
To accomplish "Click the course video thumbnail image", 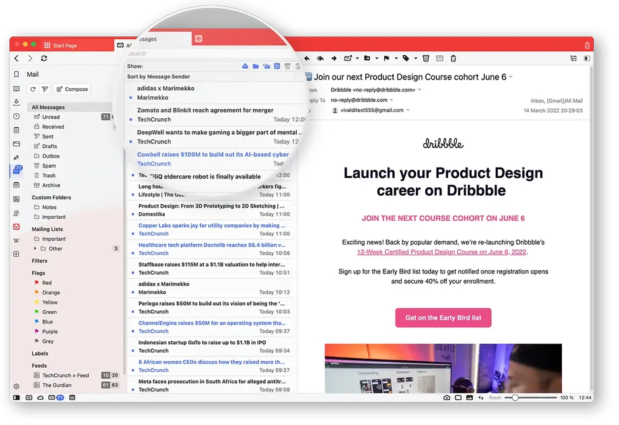I will pos(443,368).
